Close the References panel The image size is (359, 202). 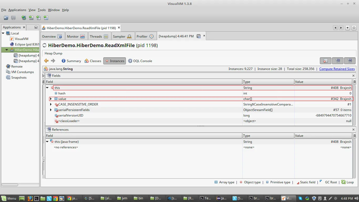tap(353, 129)
